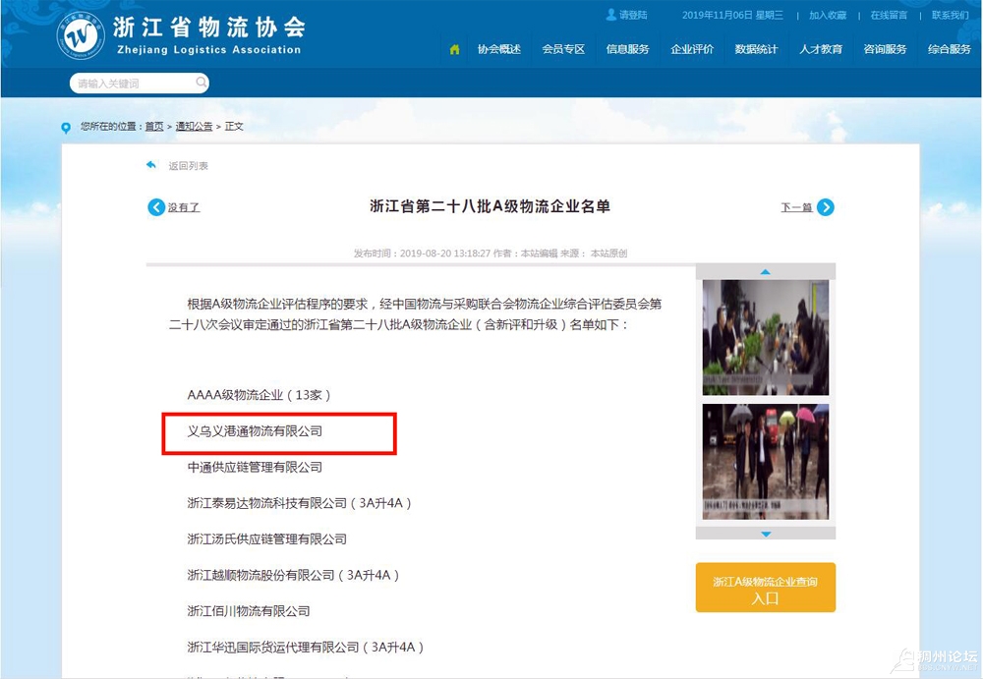
Task: Select 浙江华迅国际货运代理有限公司 entry
Action: (x=306, y=647)
